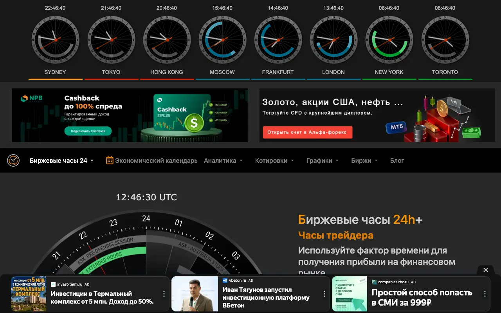501x313 pixels.
Task: Click hour 02 on the large dial
Action: pos(209,236)
